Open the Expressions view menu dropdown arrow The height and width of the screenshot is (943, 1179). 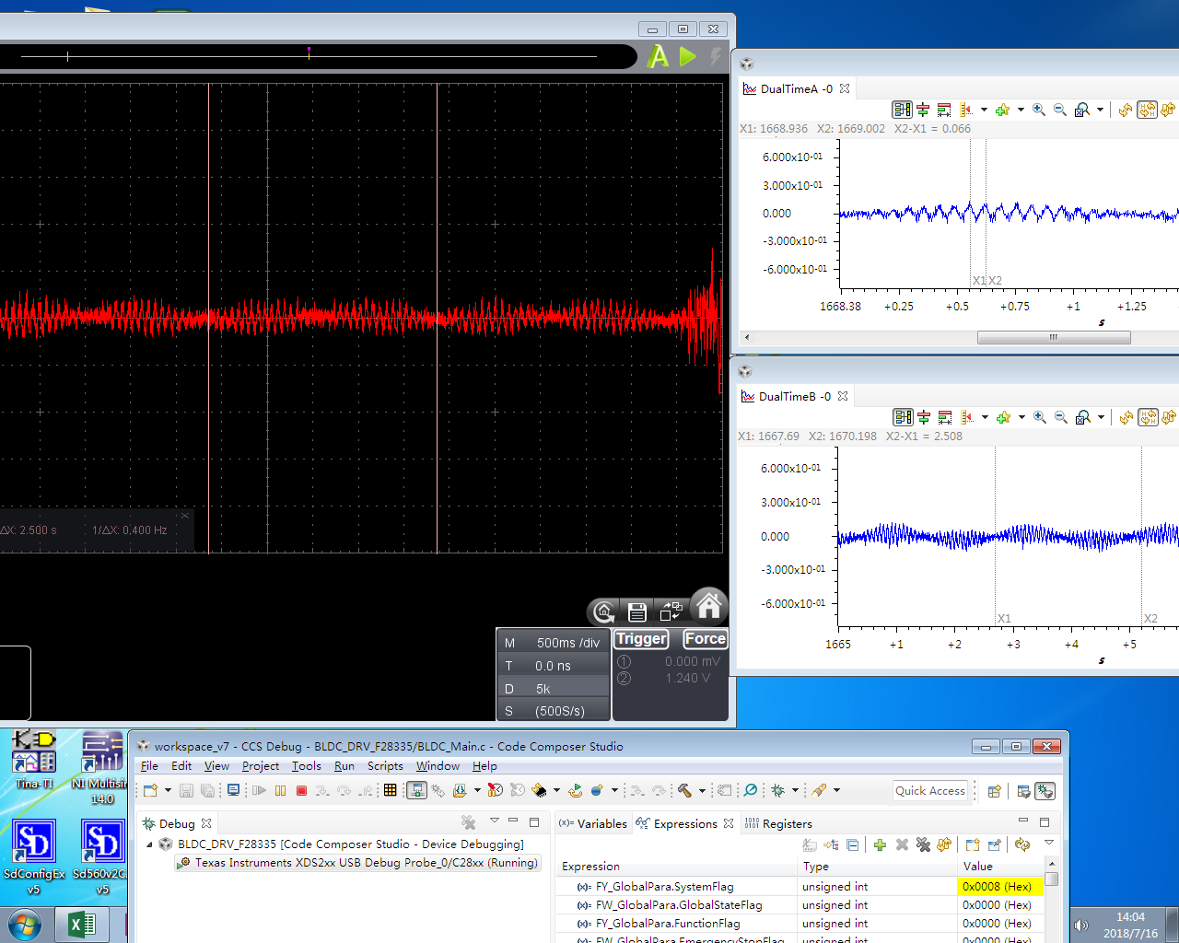coord(1048,843)
